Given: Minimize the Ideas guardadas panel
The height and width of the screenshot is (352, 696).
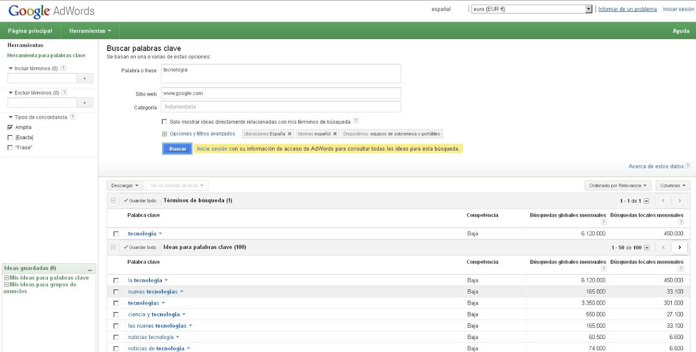Looking at the screenshot, I should (90, 269).
